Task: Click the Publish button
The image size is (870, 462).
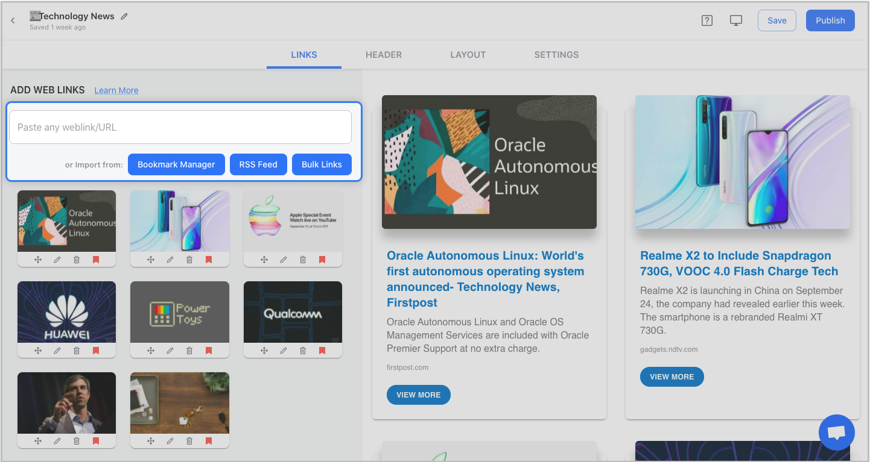Action: click(830, 20)
